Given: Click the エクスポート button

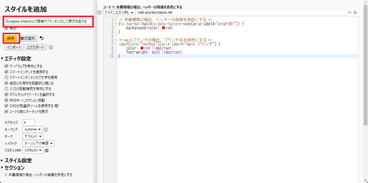Looking at the screenshot, I should click(36, 47).
